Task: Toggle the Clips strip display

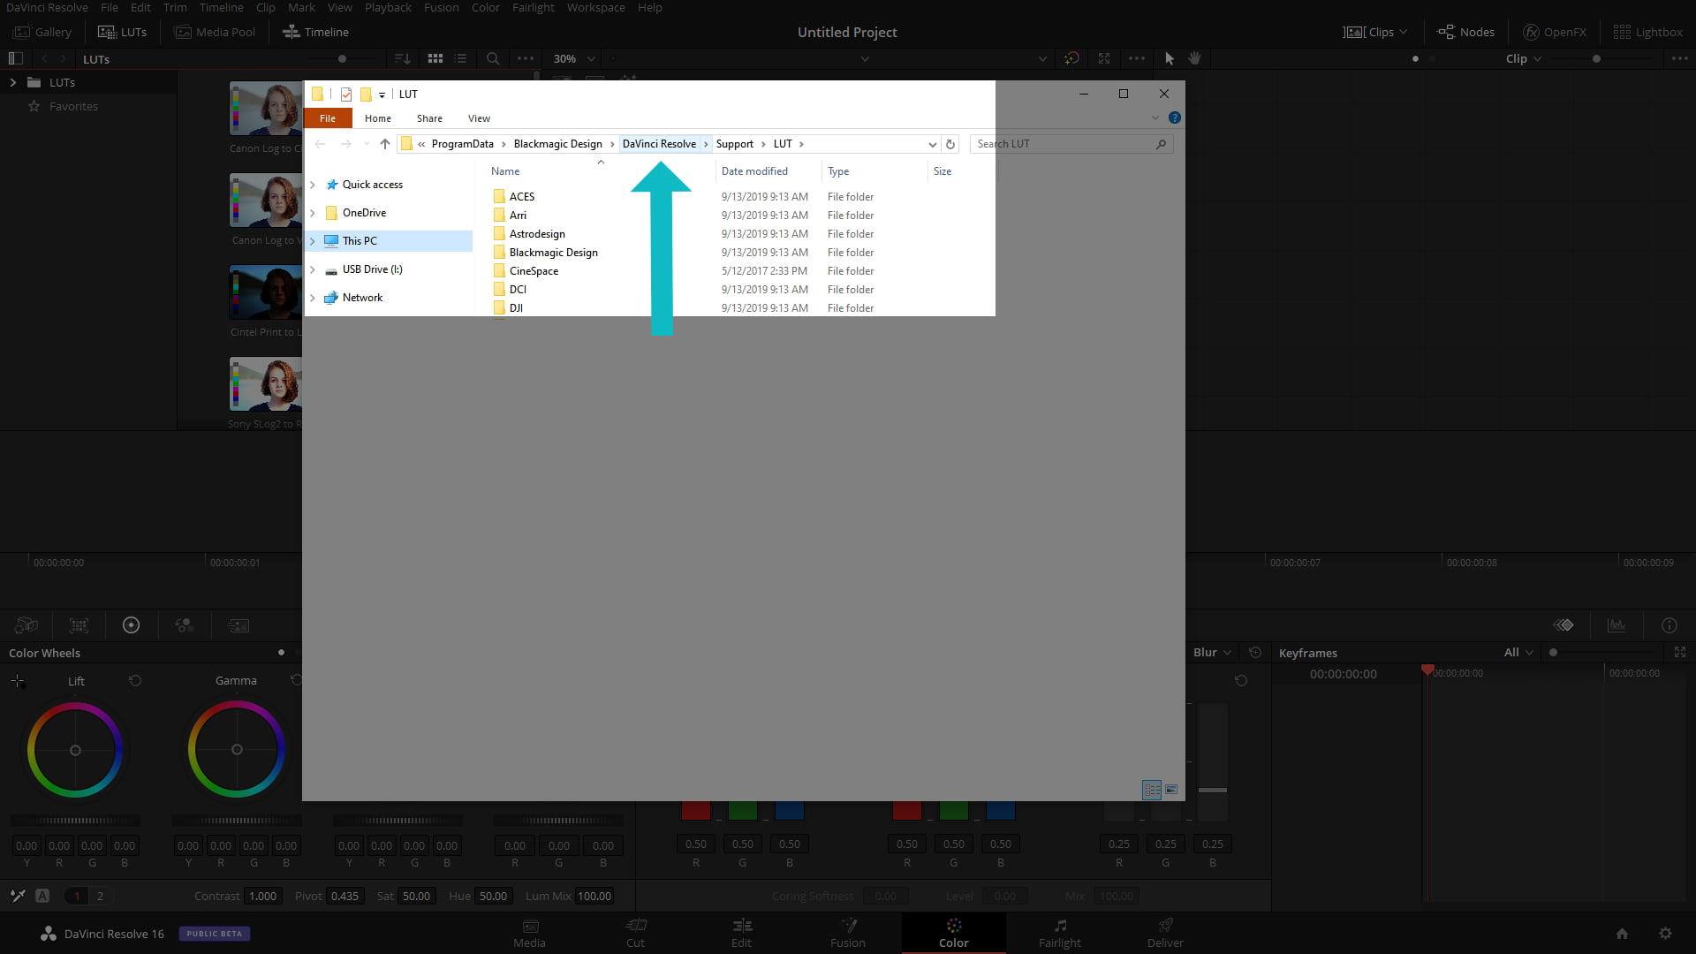Action: tap(1369, 32)
